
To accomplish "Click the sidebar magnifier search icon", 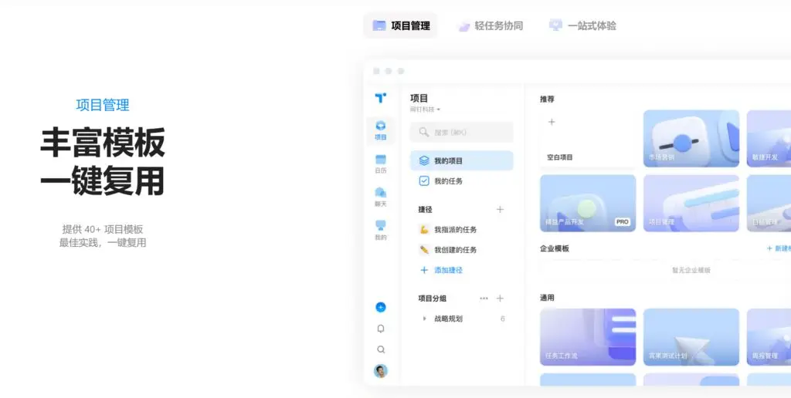I will tap(381, 349).
